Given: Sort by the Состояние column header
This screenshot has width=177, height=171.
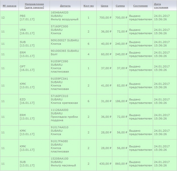Looking at the screenshot, I should point(140,6).
